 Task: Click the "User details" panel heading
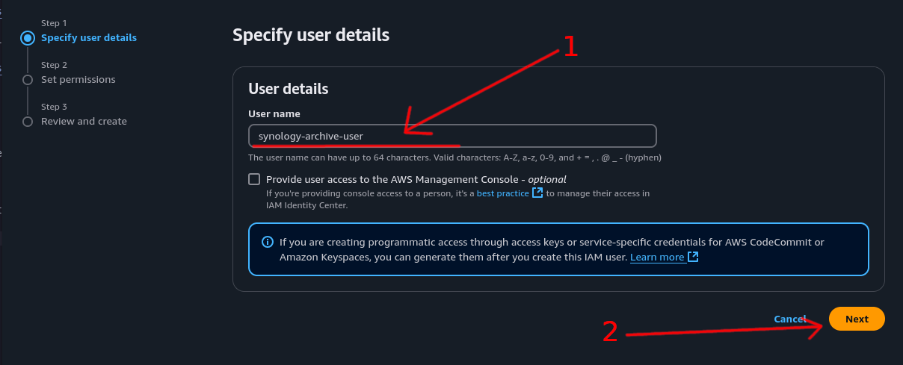tap(288, 89)
